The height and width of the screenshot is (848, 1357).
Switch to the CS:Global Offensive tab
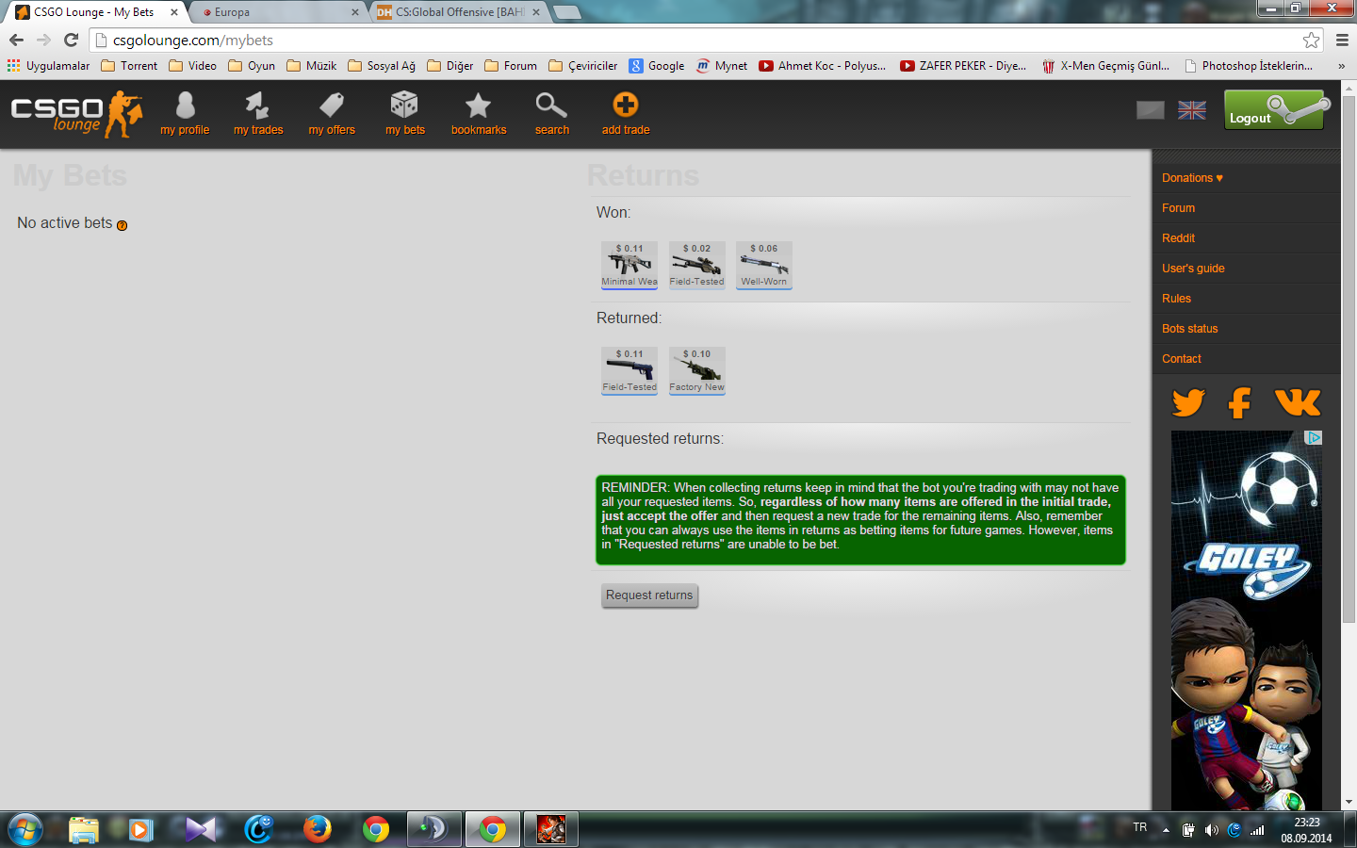459,12
